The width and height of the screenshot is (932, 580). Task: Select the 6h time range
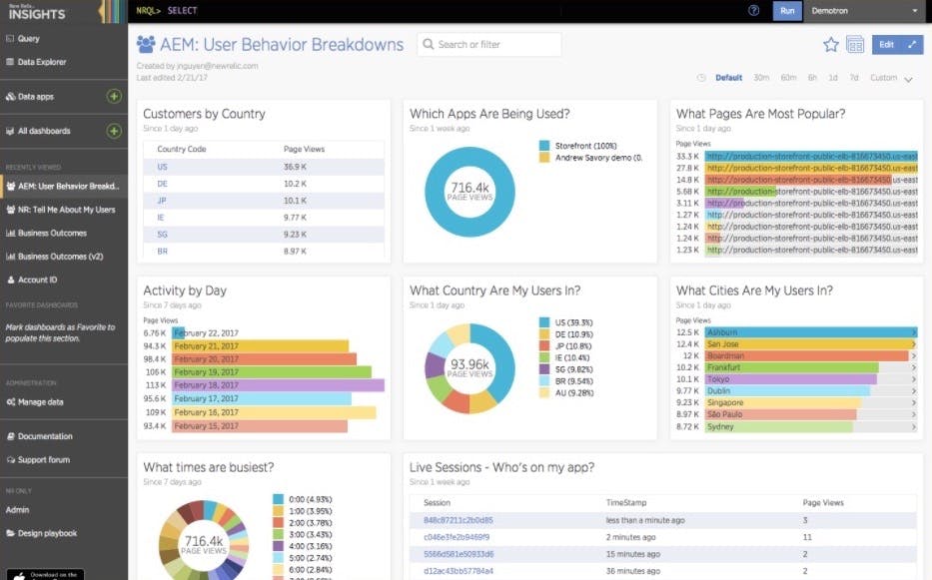pos(812,78)
